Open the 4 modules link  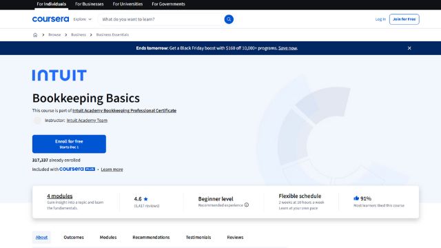[x=60, y=196]
